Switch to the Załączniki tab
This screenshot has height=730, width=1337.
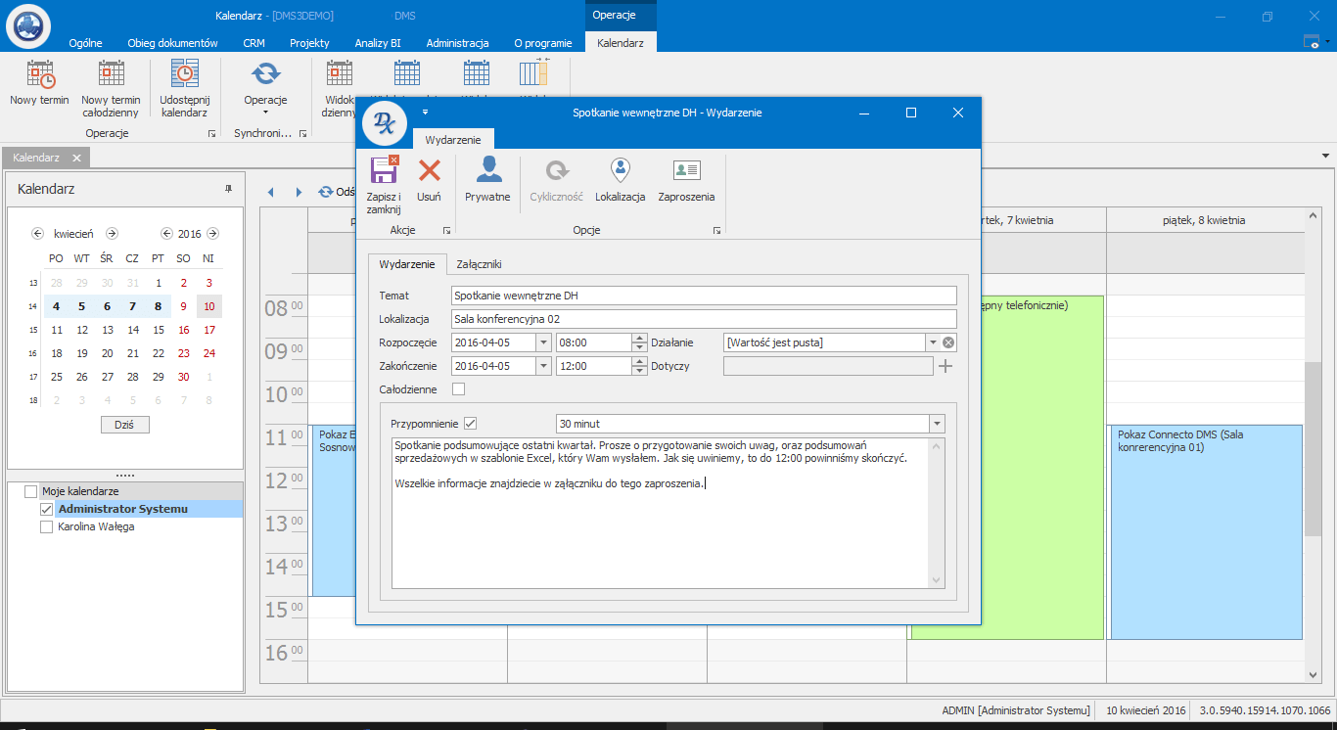point(479,264)
